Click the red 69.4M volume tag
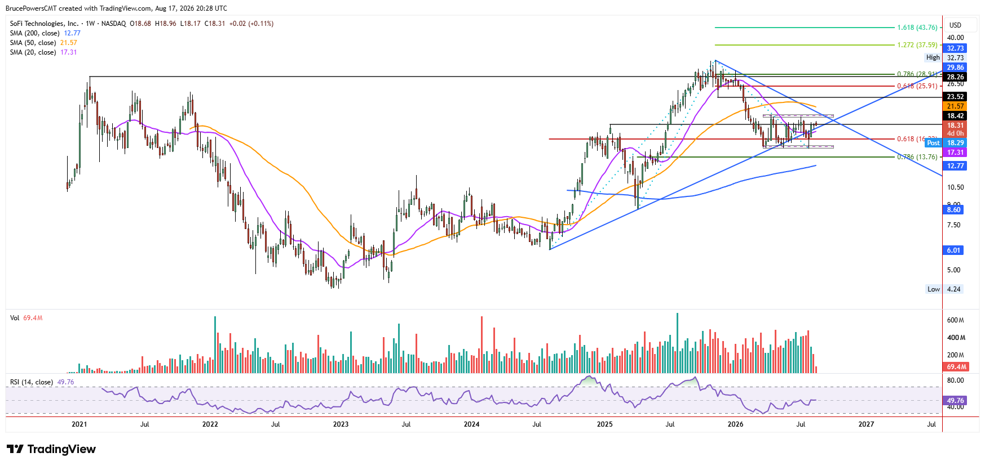This screenshot has height=466, width=985. click(956, 367)
